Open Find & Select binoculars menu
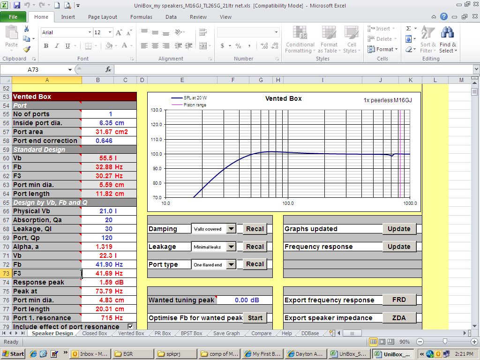This screenshot has width=480, height=360. pyautogui.click(x=448, y=39)
